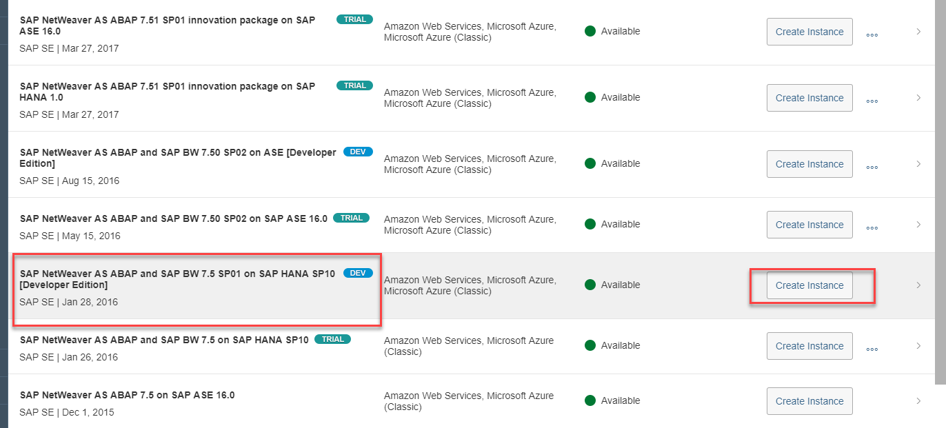Click the TRIAL badge on the 7.51 ASE 16.0 entry
The width and height of the screenshot is (946, 428).
click(x=354, y=19)
